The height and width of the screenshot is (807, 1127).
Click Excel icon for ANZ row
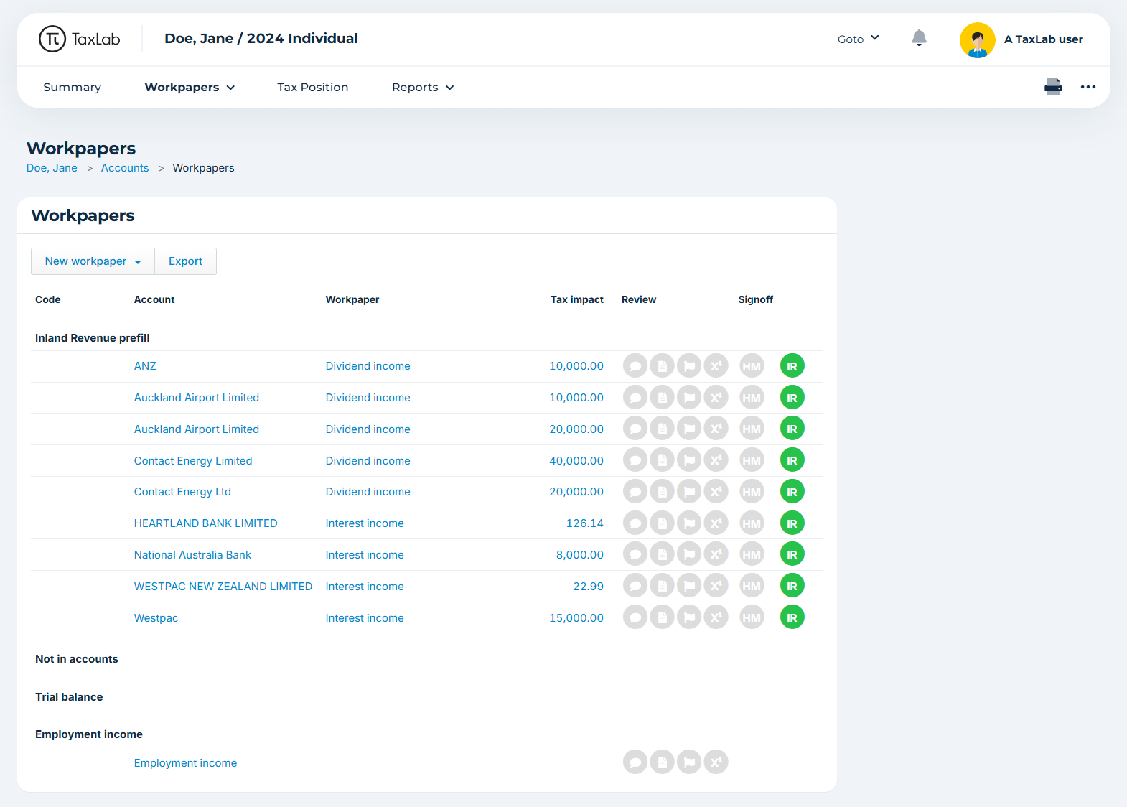pyautogui.click(x=716, y=366)
